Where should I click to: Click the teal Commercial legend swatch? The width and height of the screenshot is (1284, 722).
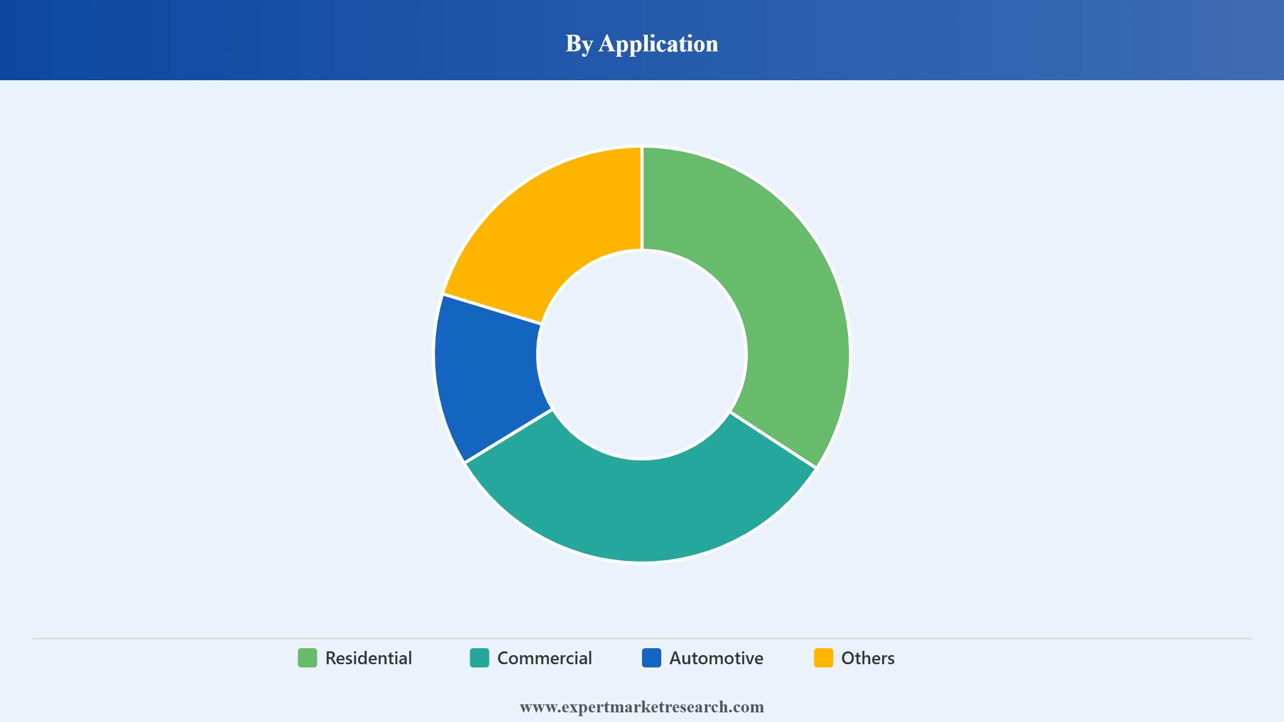tap(479, 658)
